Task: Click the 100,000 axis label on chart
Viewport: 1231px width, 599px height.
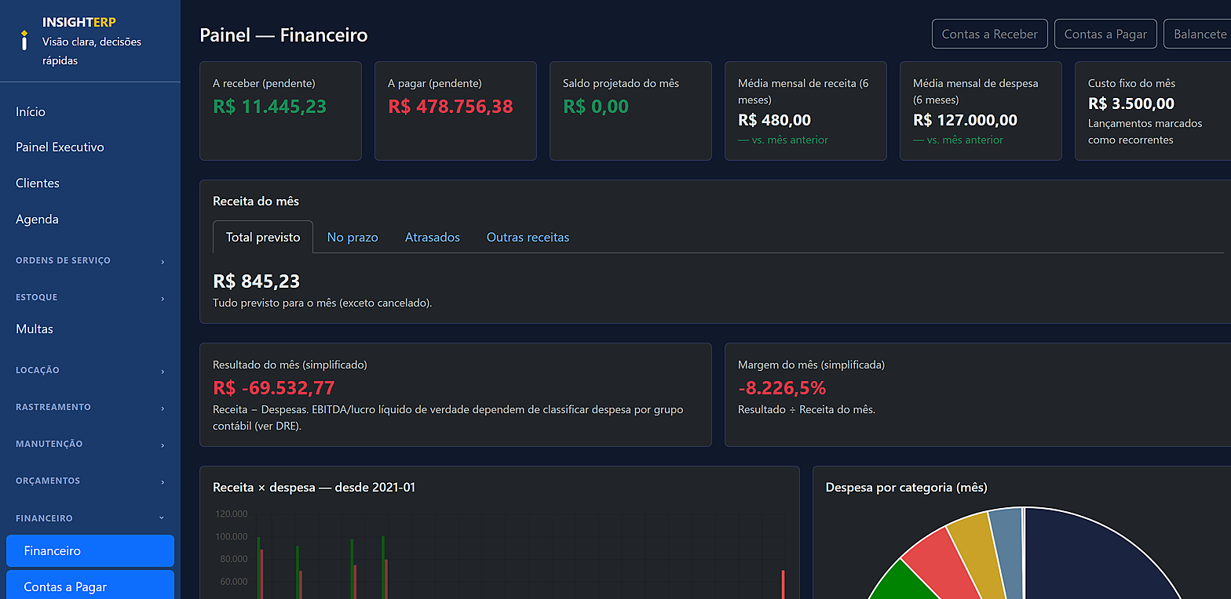Action: coord(230,537)
